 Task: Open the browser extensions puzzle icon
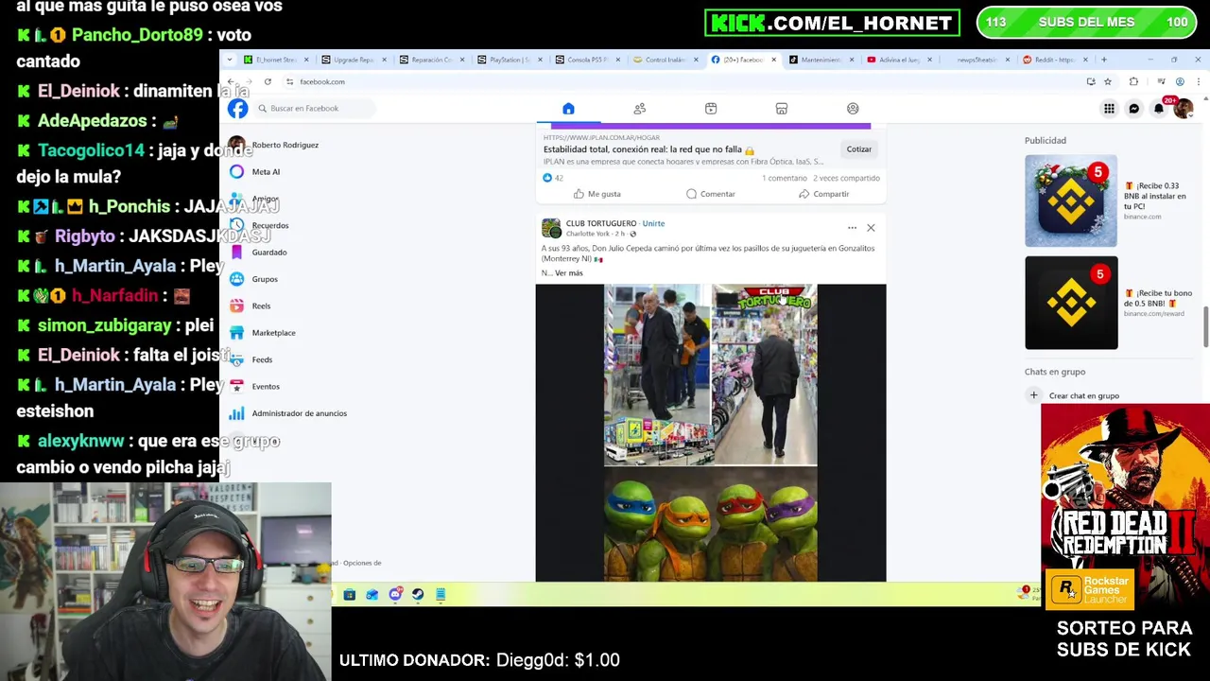[x=1133, y=81]
